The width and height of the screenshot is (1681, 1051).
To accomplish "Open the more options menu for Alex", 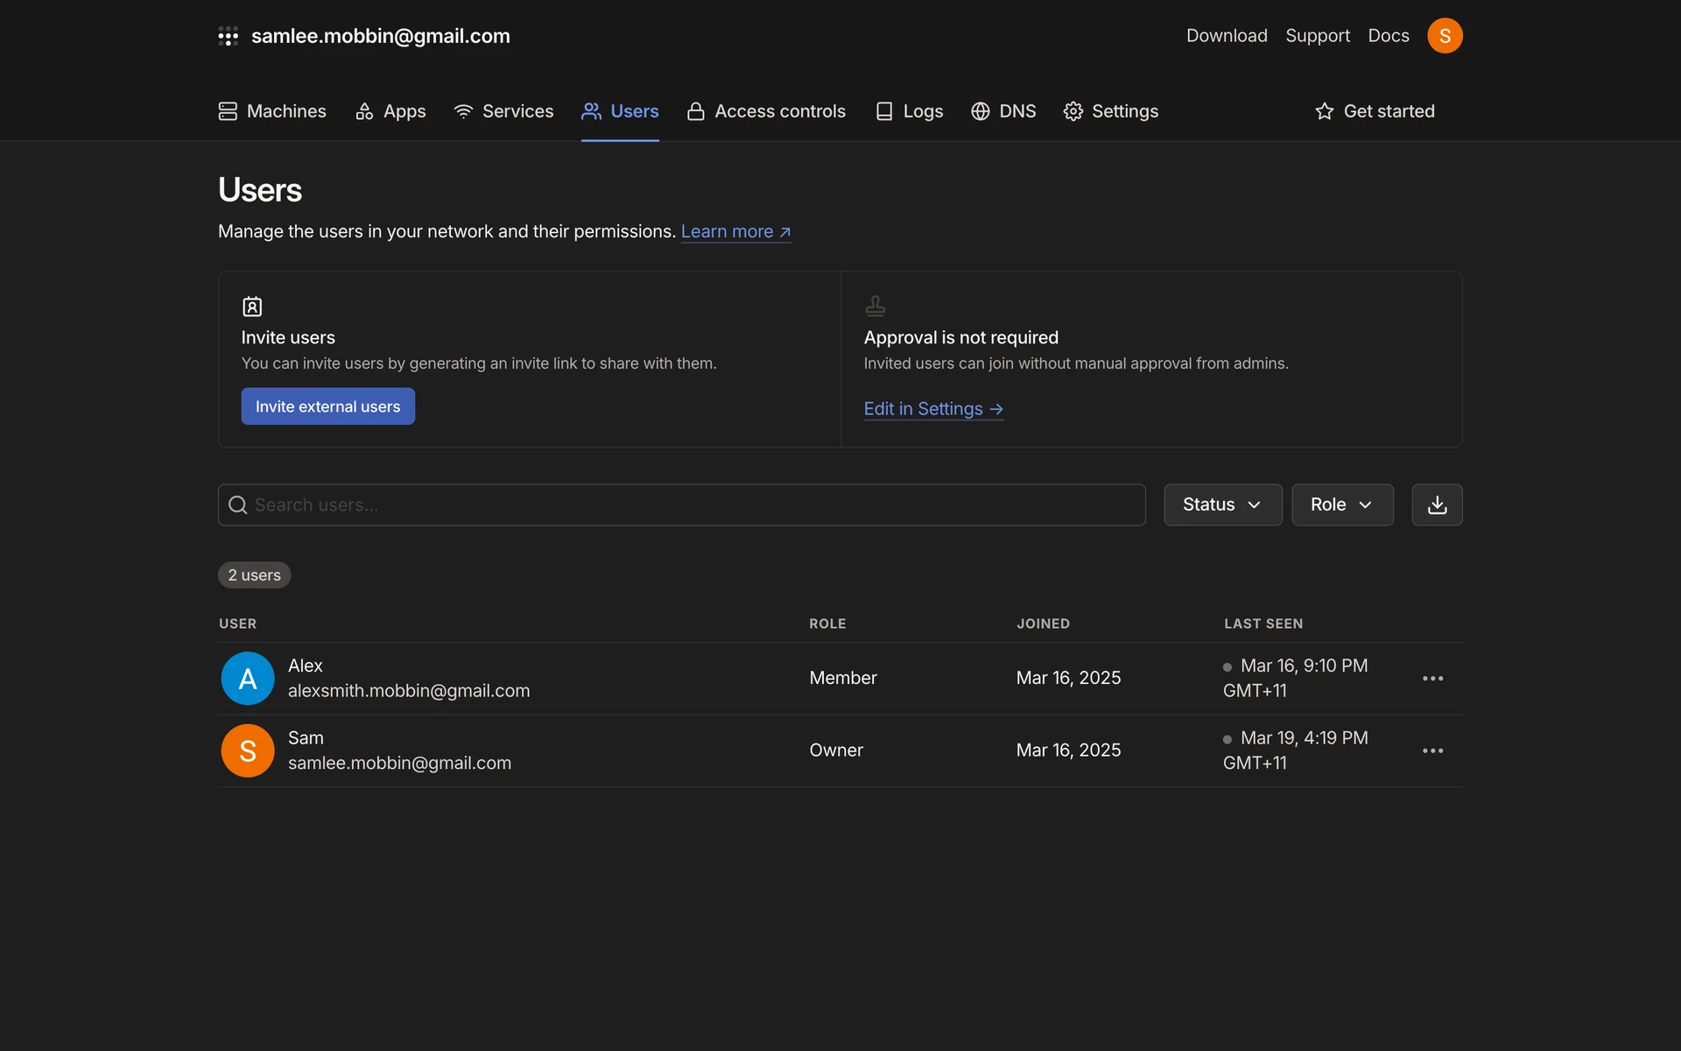I will tap(1432, 679).
